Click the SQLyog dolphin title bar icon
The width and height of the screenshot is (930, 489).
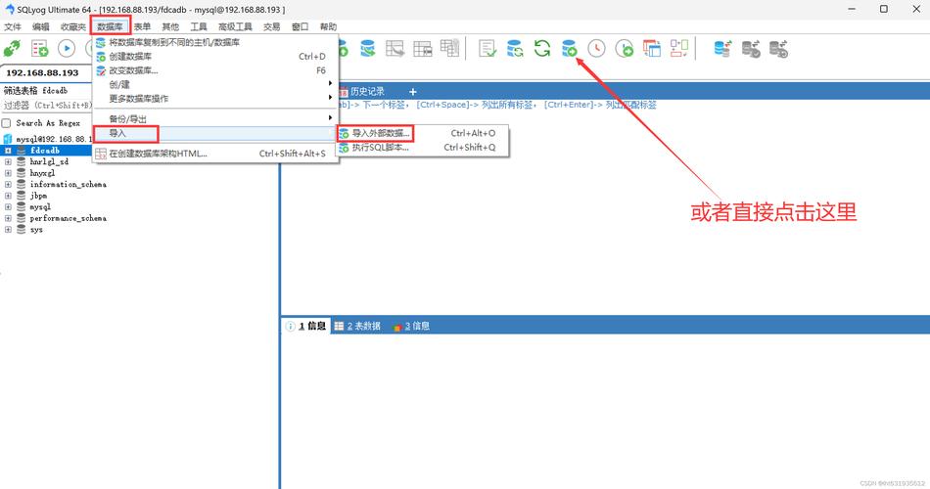click(9, 9)
